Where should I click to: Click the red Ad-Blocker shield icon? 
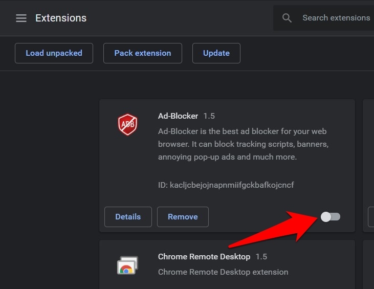127,124
